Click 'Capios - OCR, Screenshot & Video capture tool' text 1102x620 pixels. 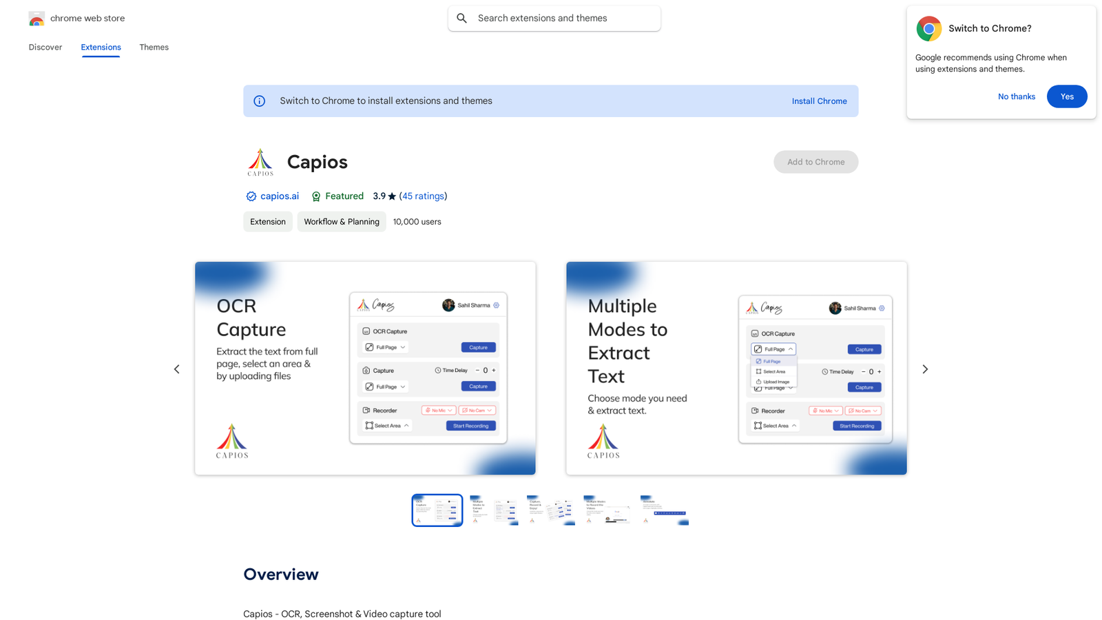click(x=342, y=614)
